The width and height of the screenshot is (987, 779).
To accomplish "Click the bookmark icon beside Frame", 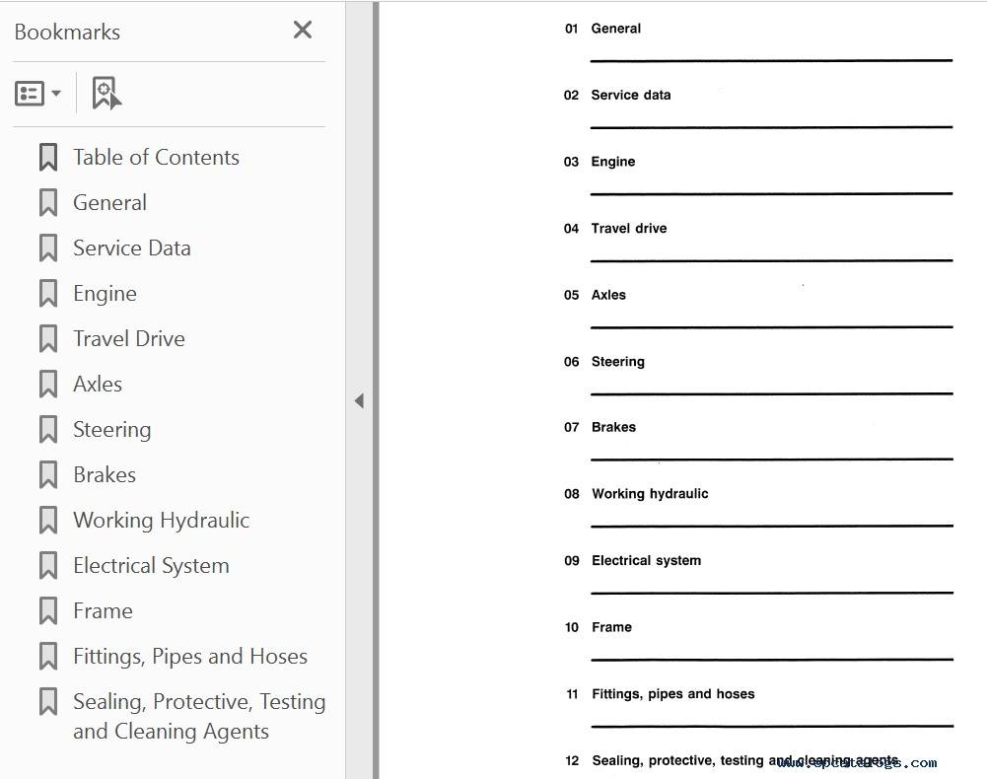I will 48,610.
